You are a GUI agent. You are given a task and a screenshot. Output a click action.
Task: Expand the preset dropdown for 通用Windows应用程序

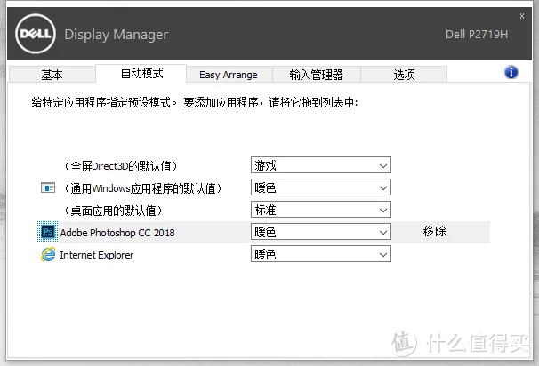tap(321, 187)
